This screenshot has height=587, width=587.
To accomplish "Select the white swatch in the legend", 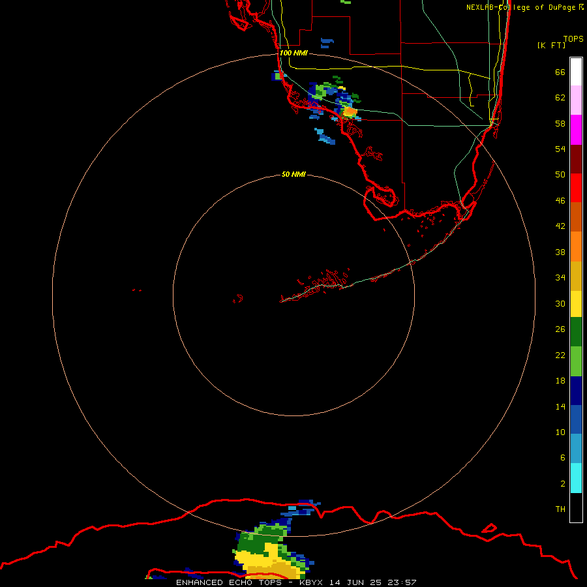I will (x=576, y=72).
